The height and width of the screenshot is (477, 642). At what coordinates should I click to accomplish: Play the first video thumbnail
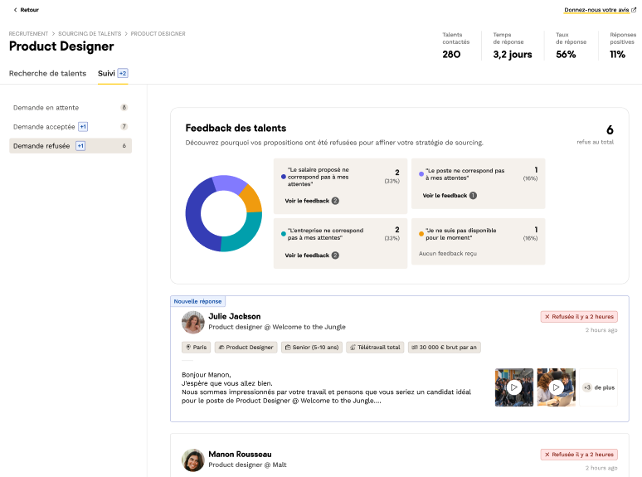(514, 387)
